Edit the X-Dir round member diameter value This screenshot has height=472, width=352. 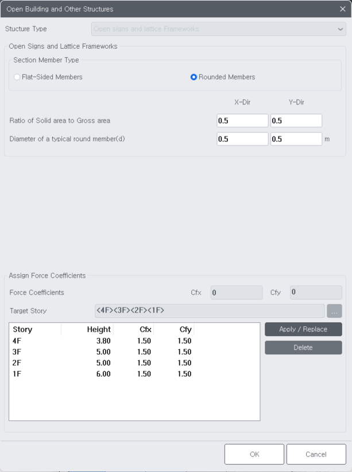[x=242, y=138]
